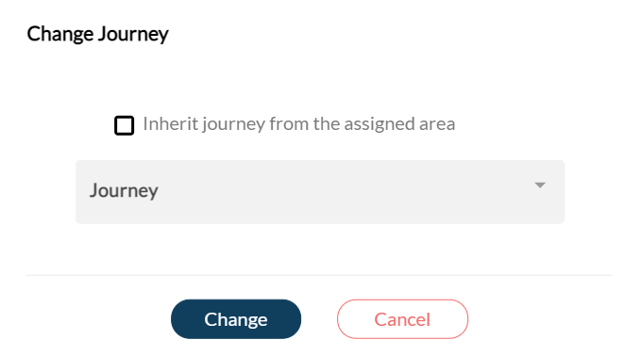Confirm the journey change with Change
The height and width of the screenshot is (356, 642).
236,319
